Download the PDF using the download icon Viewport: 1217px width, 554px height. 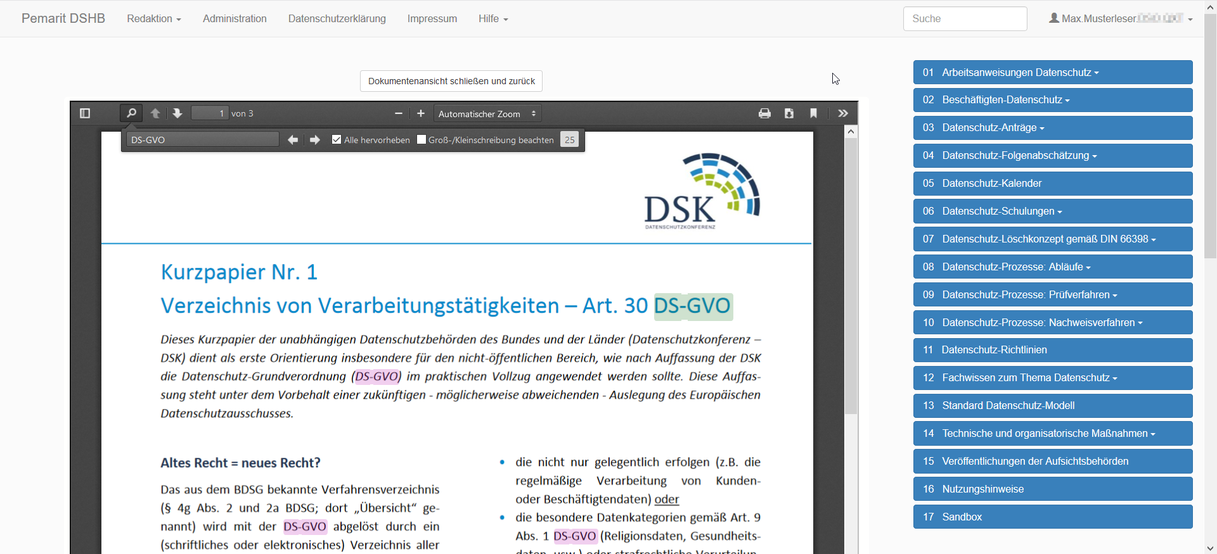[x=789, y=113]
